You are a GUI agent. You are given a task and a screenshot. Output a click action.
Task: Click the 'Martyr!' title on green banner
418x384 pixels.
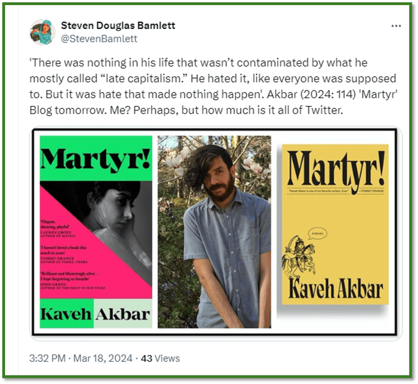96,158
